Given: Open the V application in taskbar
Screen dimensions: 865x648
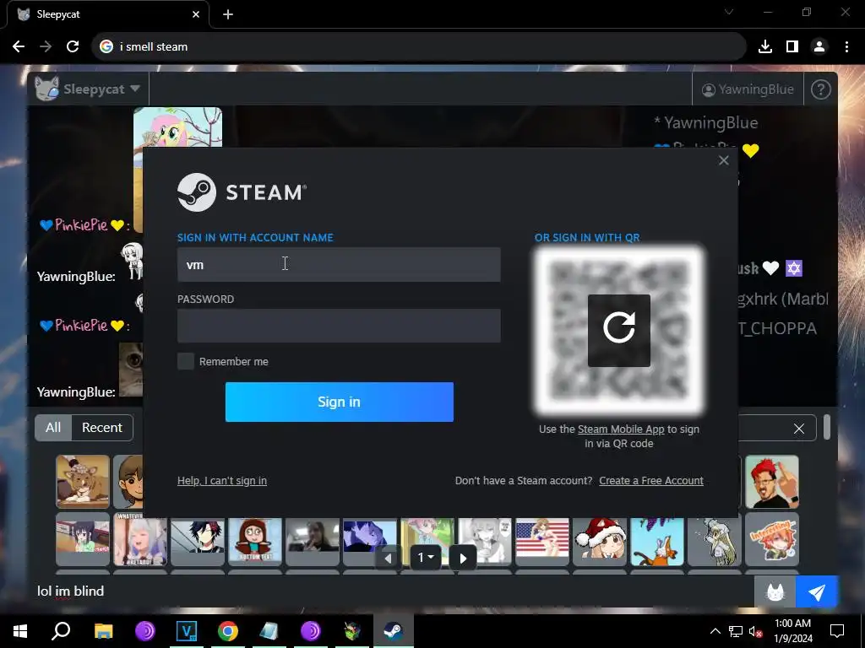Looking at the screenshot, I should click(x=187, y=631).
